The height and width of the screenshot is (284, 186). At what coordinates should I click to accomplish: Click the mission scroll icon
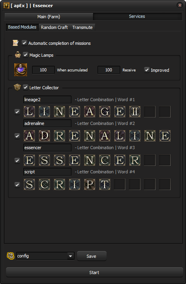[x=15, y=43]
